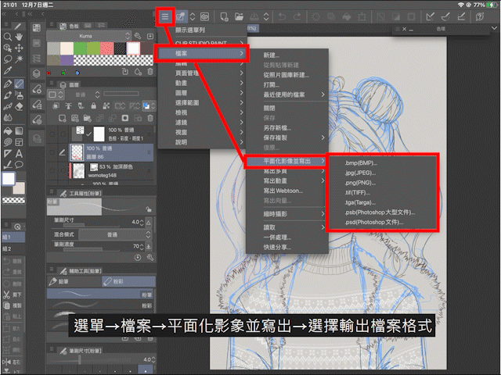Click 新建... in the file menu
501x375 pixels.
point(272,55)
